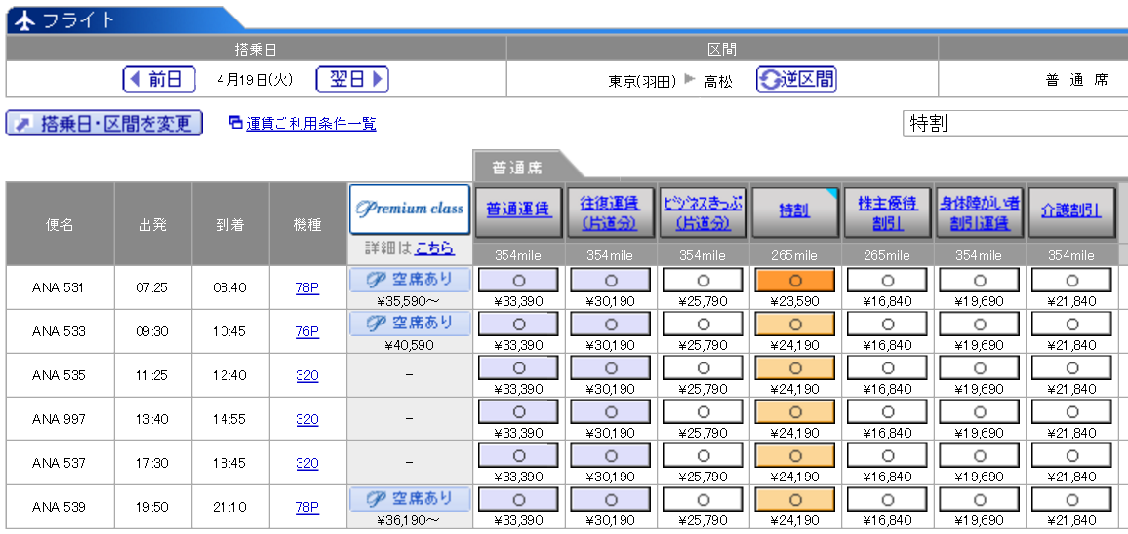Select 身体障がい者割引 ¥19,690 for ANA 539
The width and height of the screenshot is (1128, 534).
point(980,500)
